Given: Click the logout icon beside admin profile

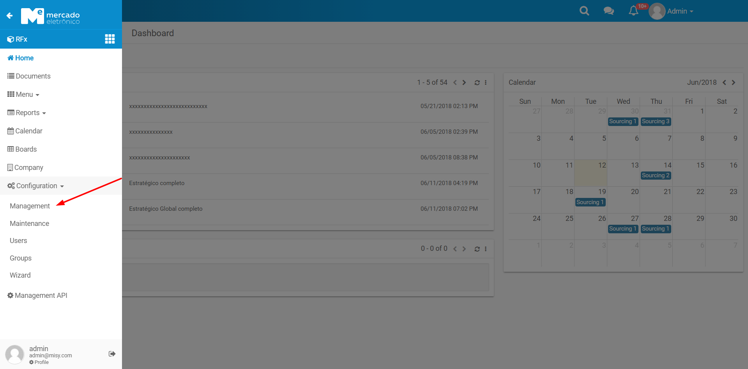Looking at the screenshot, I should tap(112, 354).
